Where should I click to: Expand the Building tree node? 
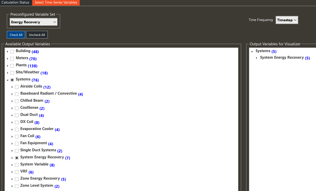(8, 52)
